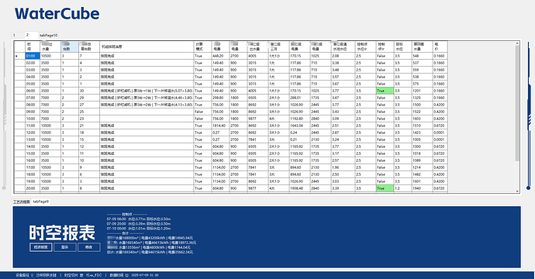Click the 计算模式 column header
This screenshot has height=279, width=535.
click(202, 46)
